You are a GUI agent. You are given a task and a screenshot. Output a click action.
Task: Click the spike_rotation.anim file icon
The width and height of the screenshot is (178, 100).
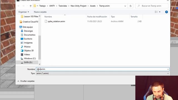[x=46, y=21]
